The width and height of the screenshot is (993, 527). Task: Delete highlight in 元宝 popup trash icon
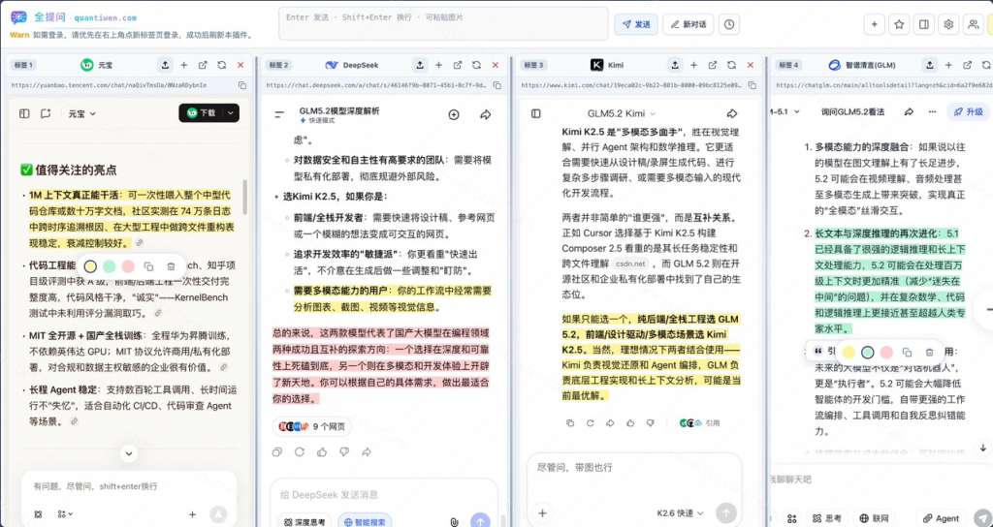tap(171, 266)
